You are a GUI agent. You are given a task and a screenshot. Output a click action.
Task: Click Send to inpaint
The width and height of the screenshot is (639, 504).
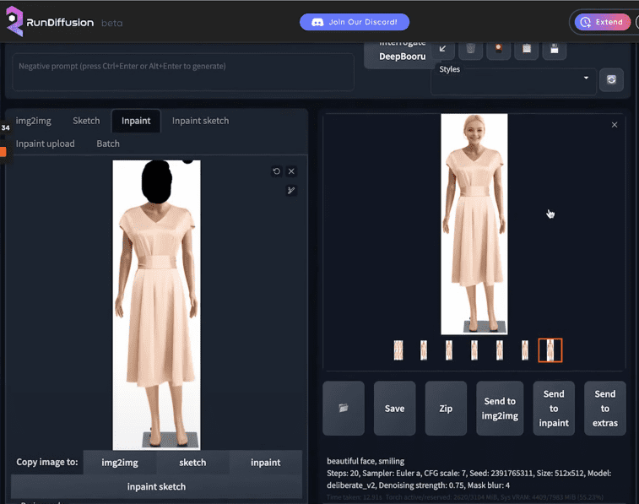(554, 409)
